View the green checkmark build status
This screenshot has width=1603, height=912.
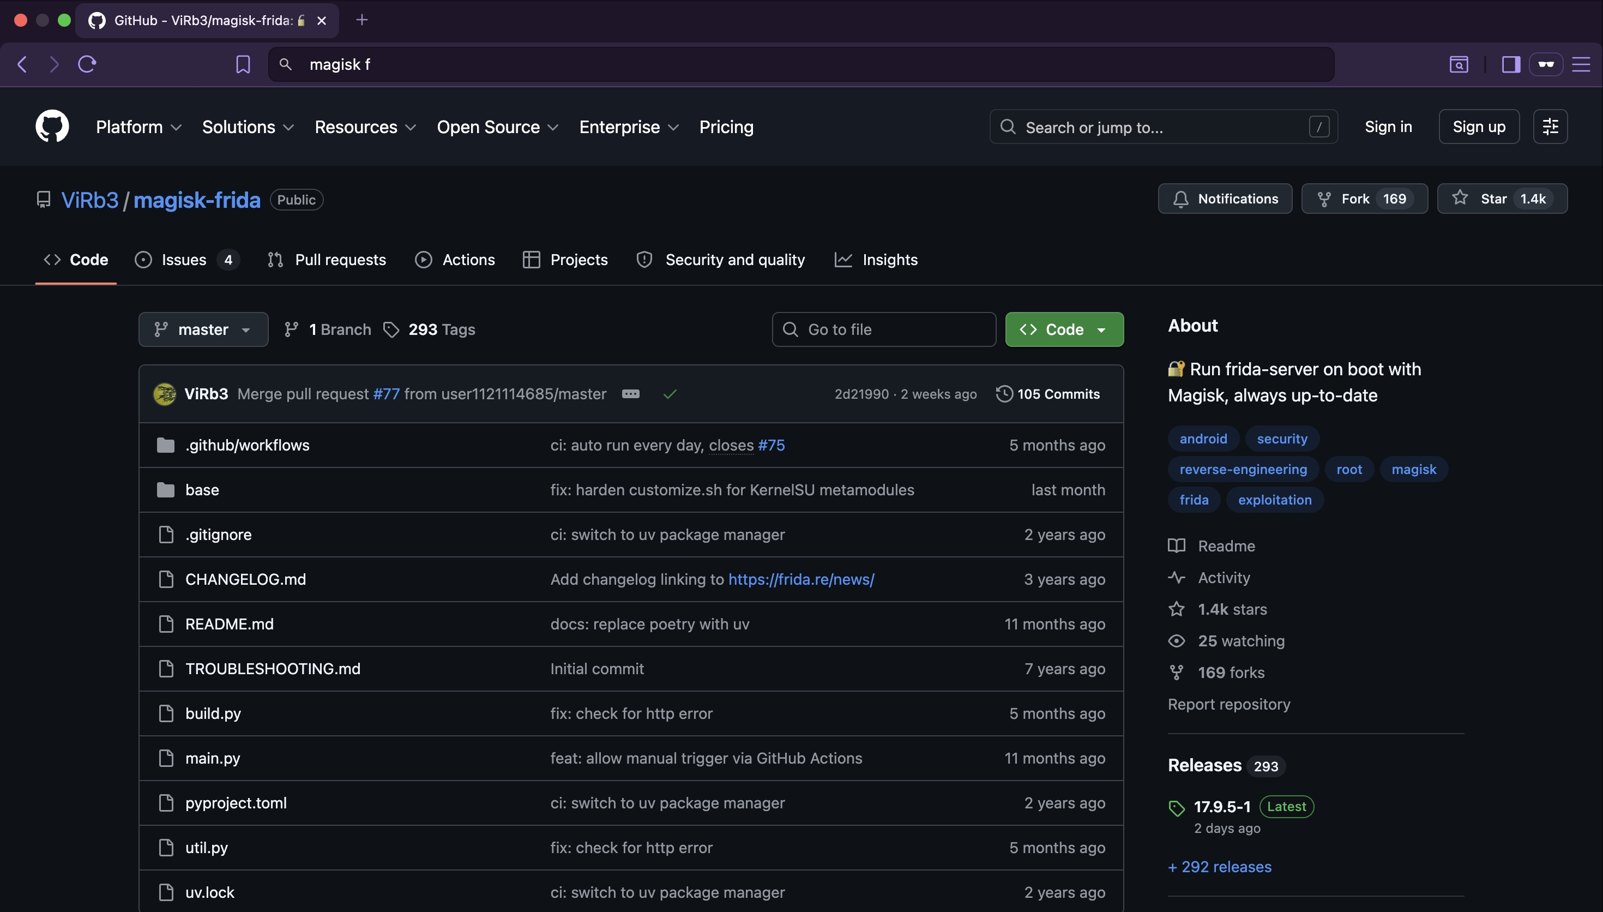tap(670, 394)
